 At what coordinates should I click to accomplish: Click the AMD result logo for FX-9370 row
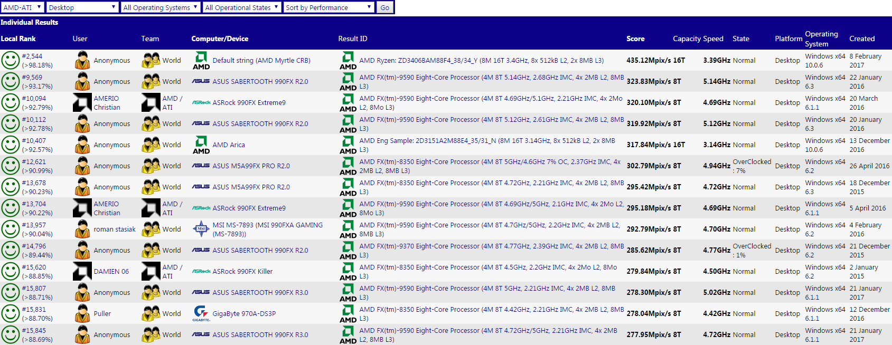click(348, 250)
